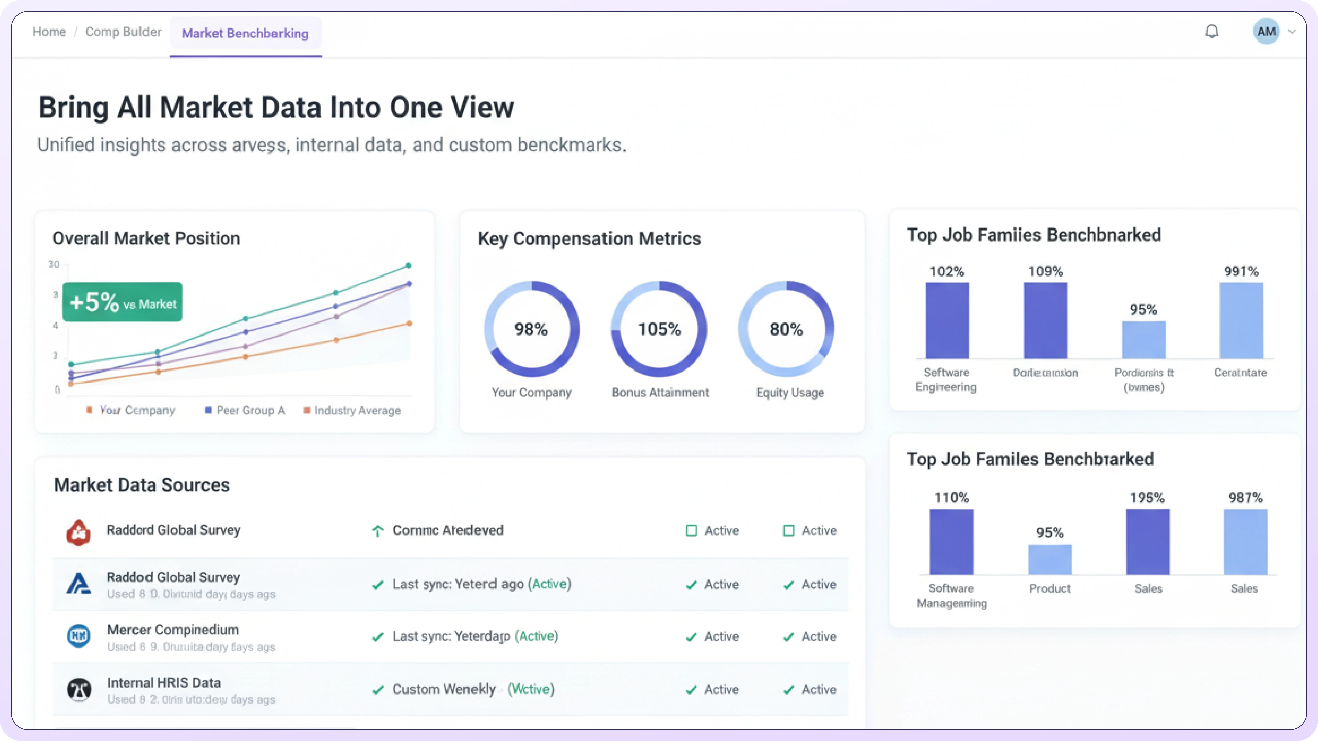The image size is (1318, 741).
Task: Click the blue A-shaped survey logo
Action: tap(79, 584)
